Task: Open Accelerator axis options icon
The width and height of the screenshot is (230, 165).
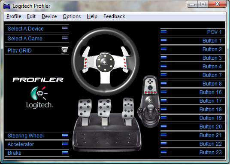Action: (x=65, y=144)
